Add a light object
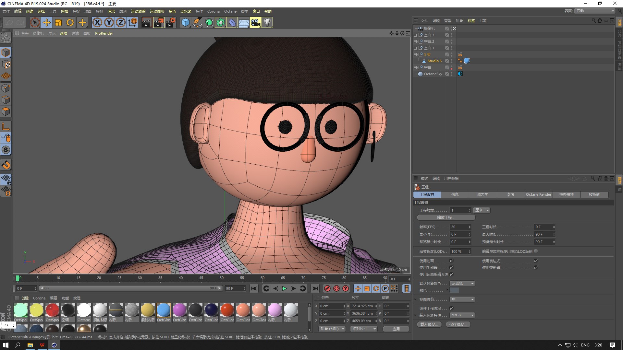623x350 pixels. [x=267, y=22]
